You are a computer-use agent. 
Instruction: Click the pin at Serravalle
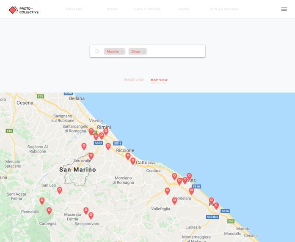tap(91, 156)
